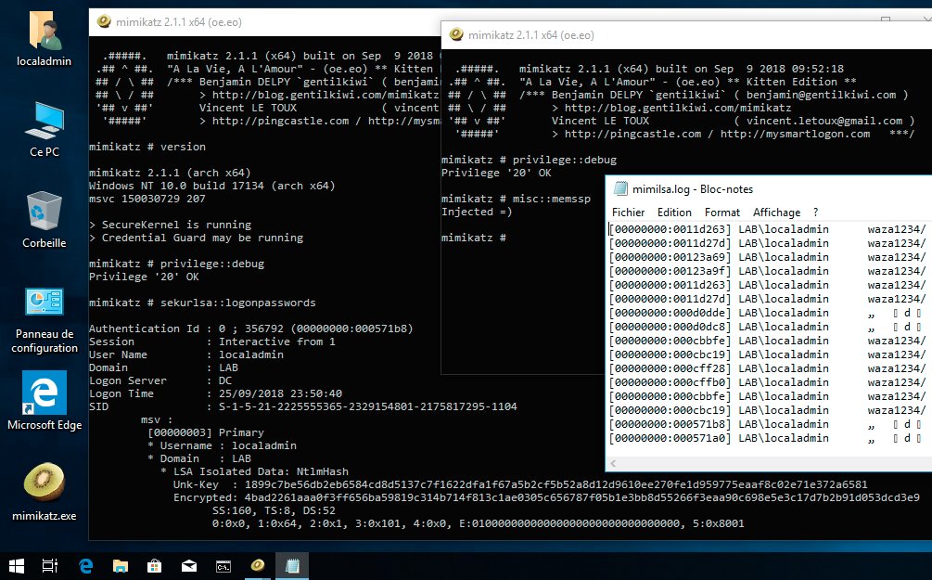
Task: Click the Unk-Key hex value line
Action: pos(520,484)
